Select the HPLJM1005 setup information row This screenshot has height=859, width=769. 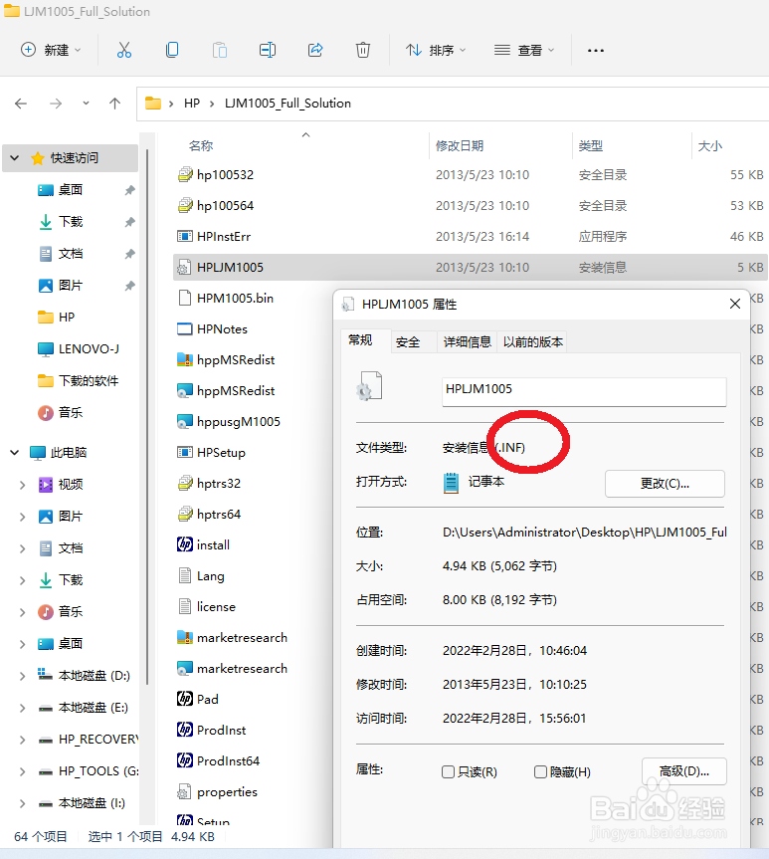tap(471, 268)
